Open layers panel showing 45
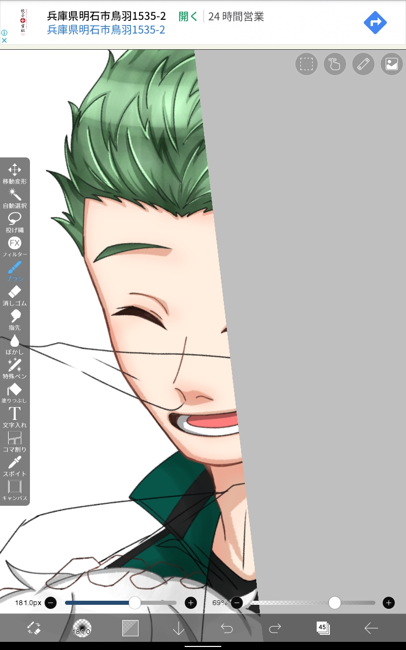 pyautogui.click(x=323, y=628)
